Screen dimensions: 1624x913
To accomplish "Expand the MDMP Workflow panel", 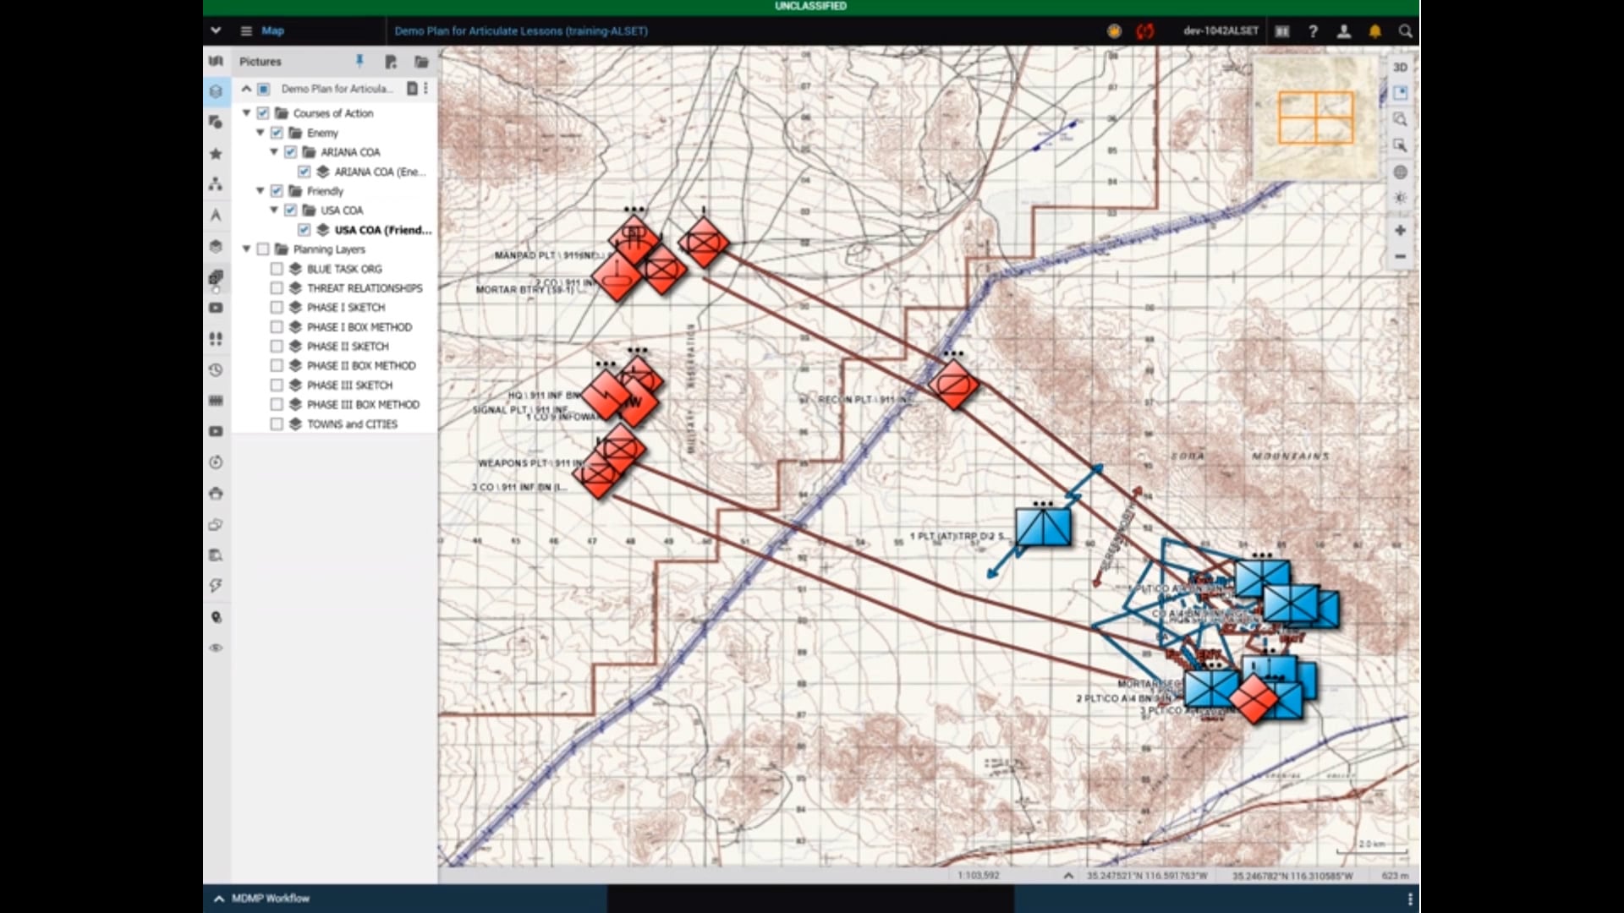I will click(x=219, y=899).
